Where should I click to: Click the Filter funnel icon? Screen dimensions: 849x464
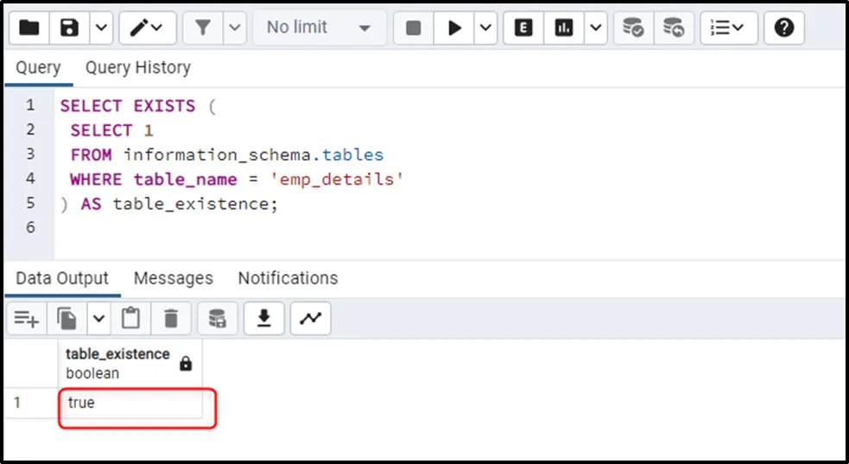pos(203,29)
